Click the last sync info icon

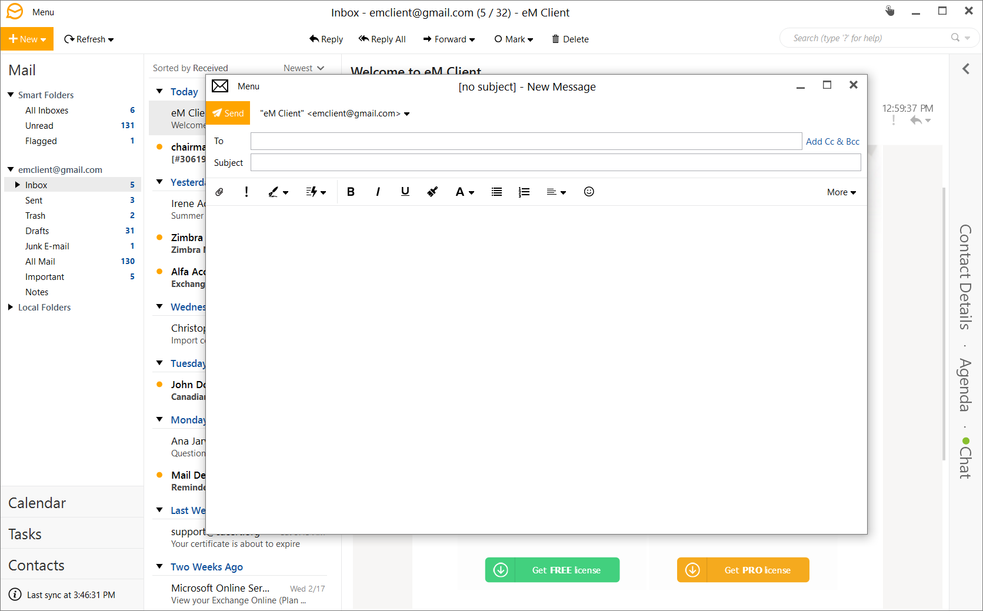[15, 595]
